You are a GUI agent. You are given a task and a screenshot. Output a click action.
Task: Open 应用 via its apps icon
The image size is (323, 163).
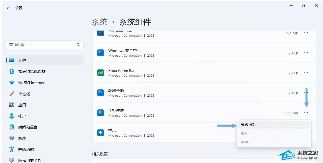pyautogui.click(x=12, y=105)
